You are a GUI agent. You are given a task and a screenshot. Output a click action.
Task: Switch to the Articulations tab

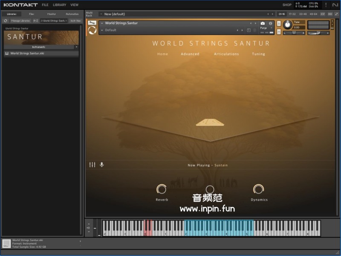[x=226, y=54]
